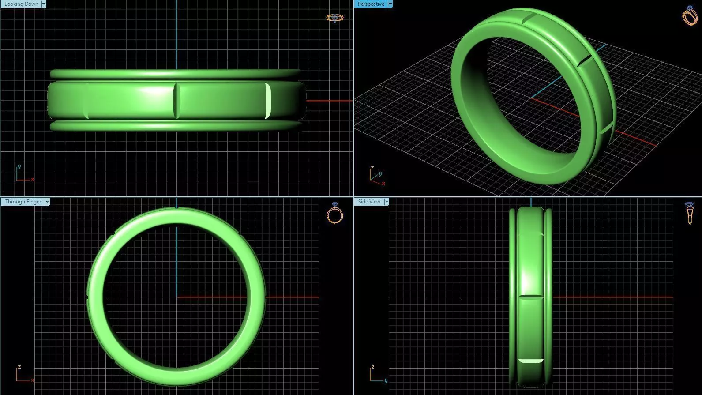The image size is (702, 395).
Task: Click the perspective ring orientation icon
Action: [690, 15]
